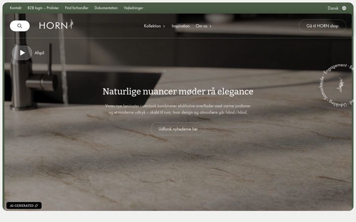Open B2B login – Prislister link
356x222 pixels.
pyautogui.click(x=43, y=8)
